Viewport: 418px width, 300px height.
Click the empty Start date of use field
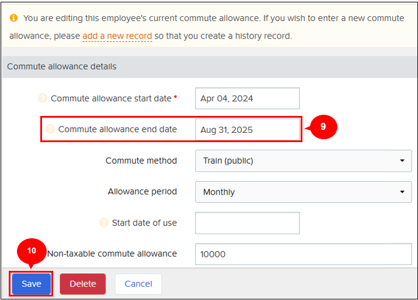248,223
